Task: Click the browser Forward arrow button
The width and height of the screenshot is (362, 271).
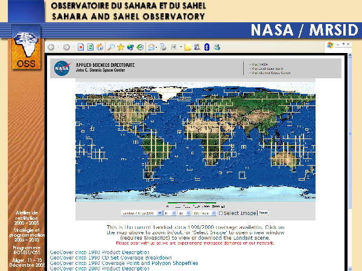Action: pos(66,47)
